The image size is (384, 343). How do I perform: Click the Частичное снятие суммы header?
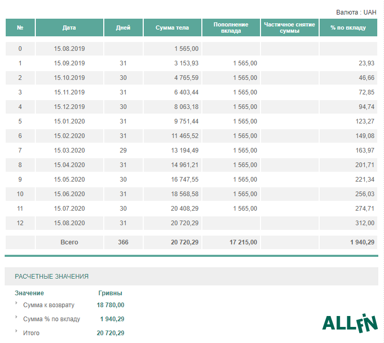point(290,28)
